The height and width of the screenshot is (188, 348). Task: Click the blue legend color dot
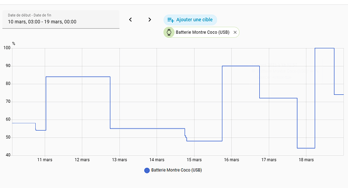tap(147, 170)
